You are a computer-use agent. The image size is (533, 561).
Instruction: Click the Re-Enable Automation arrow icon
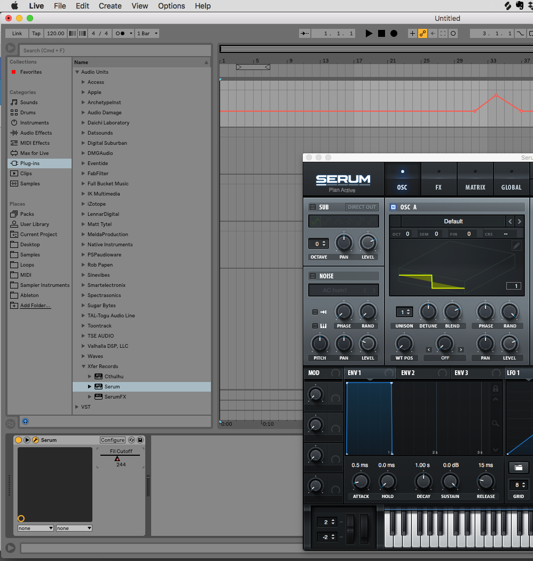433,33
